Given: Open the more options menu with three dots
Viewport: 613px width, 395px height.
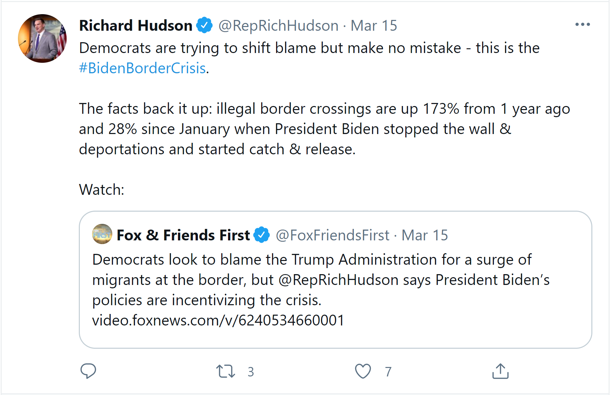Looking at the screenshot, I should (583, 24).
